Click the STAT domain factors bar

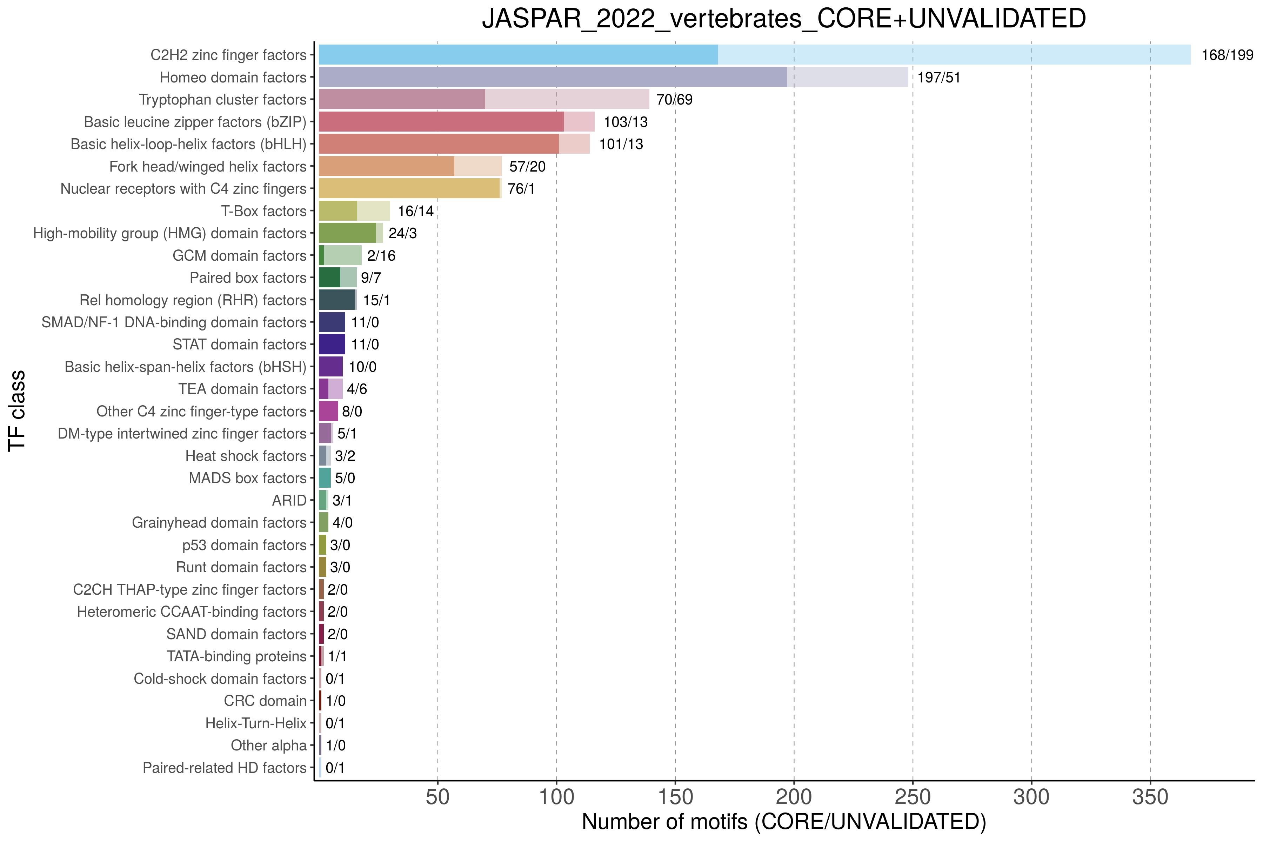click(x=332, y=344)
